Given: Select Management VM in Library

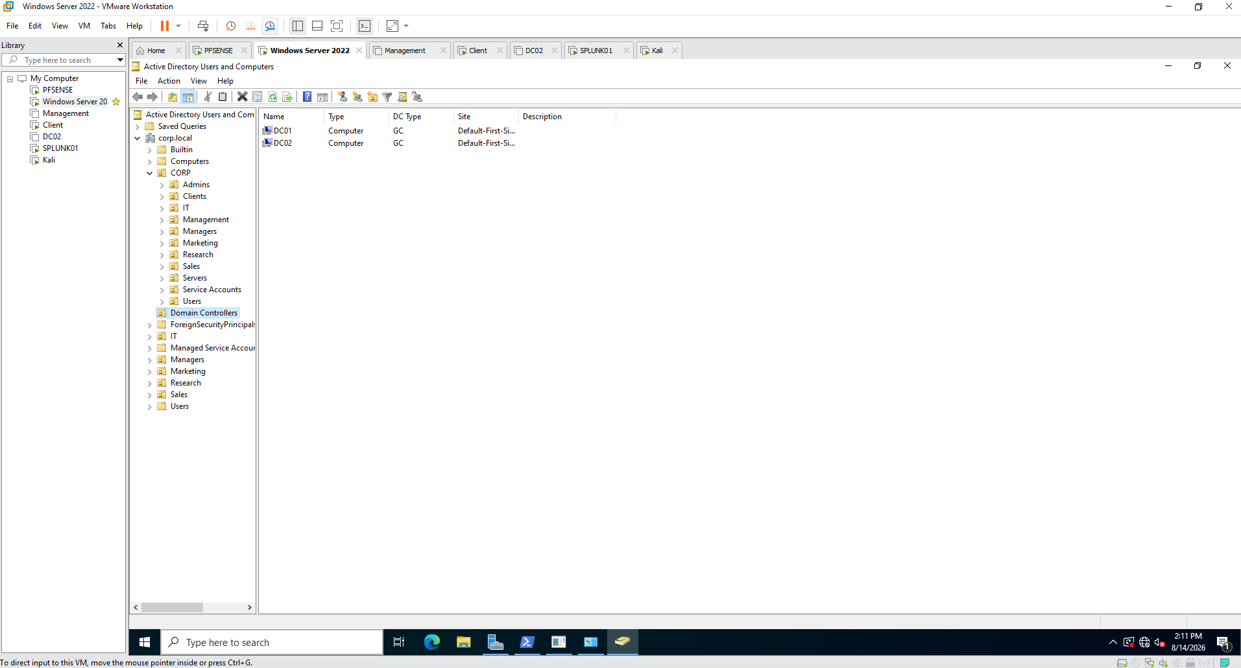Looking at the screenshot, I should (x=66, y=113).
